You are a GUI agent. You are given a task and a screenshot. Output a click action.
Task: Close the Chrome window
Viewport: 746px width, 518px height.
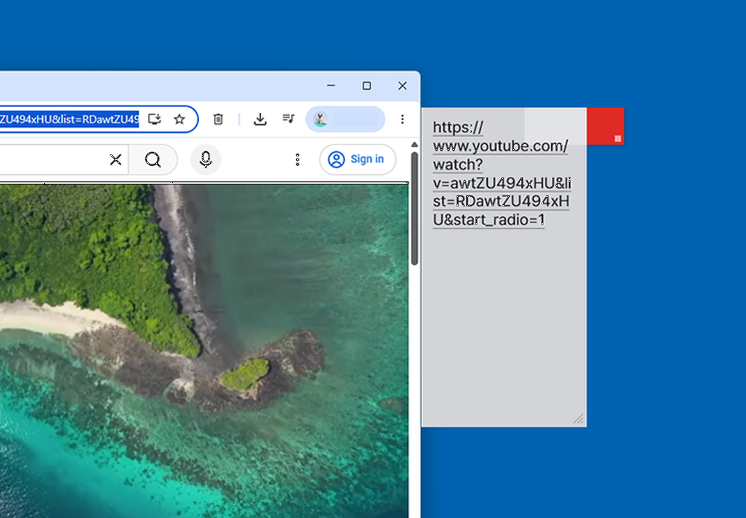[403, 86]
